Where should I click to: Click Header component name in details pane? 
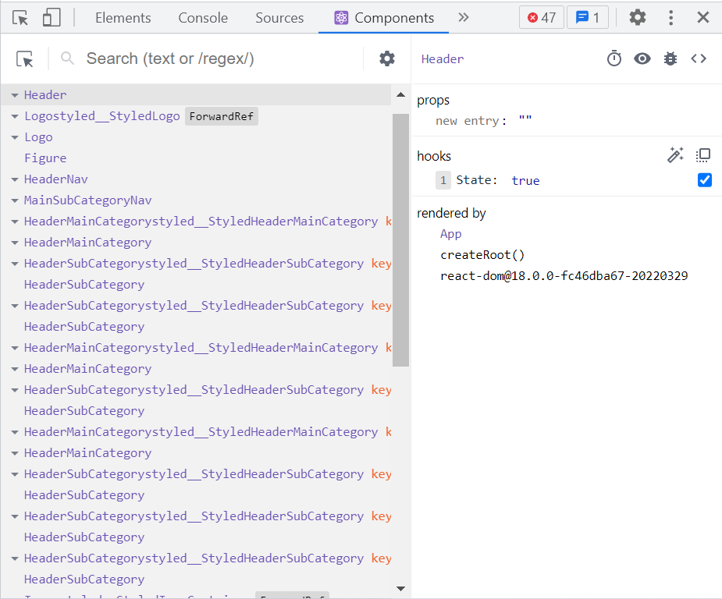click(443, 59)
